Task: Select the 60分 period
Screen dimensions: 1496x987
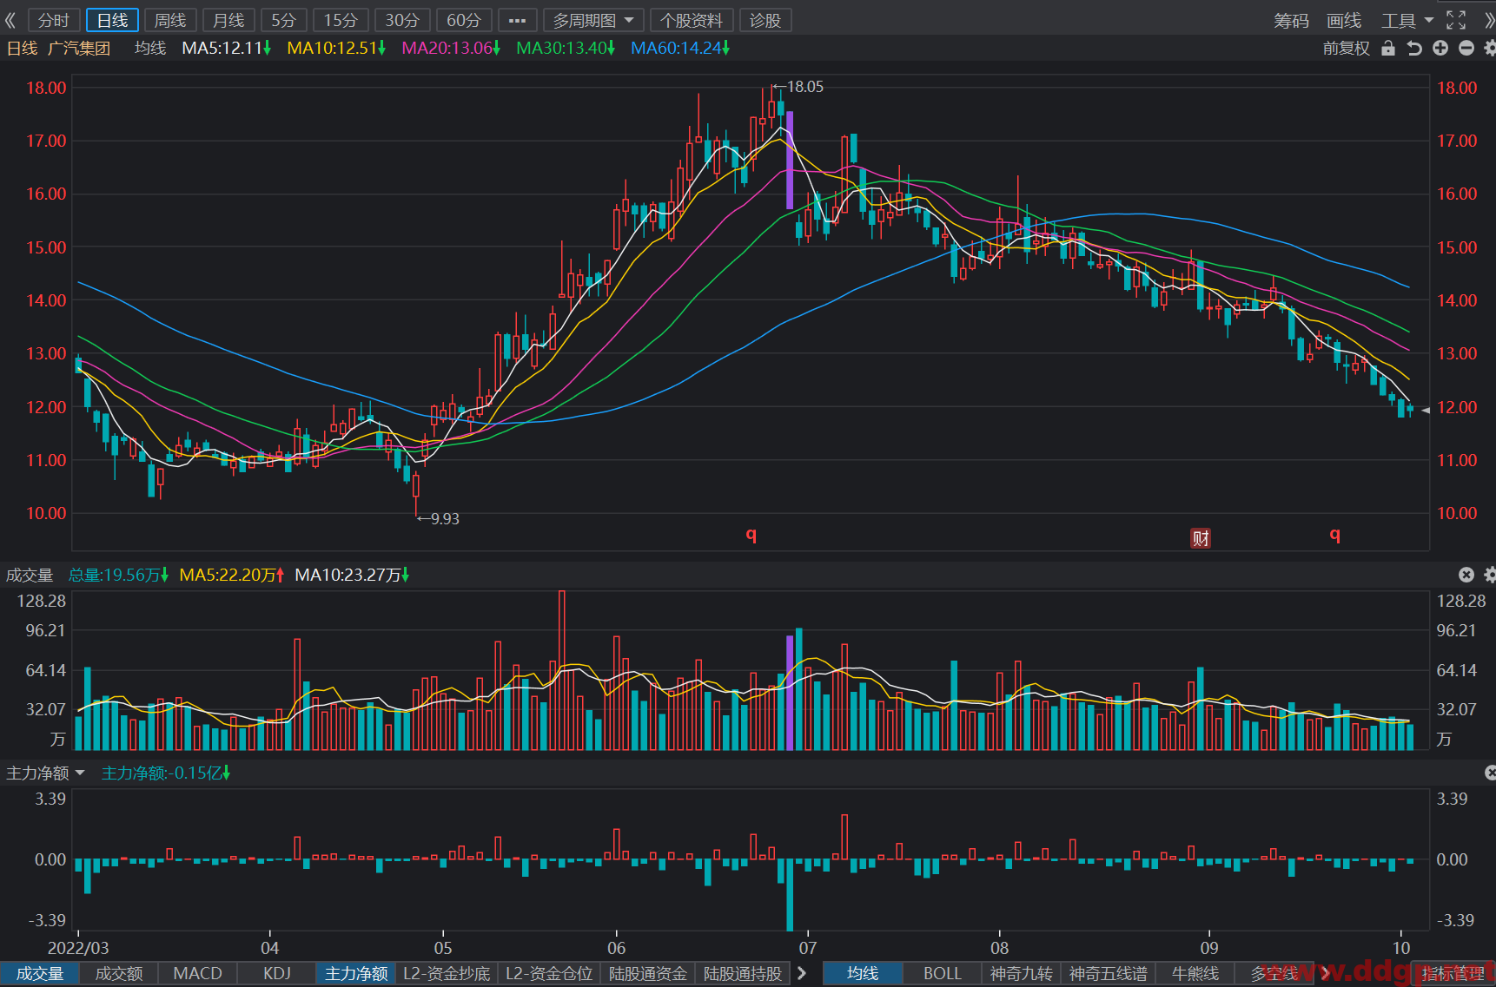Action: [x=464, y=20]
